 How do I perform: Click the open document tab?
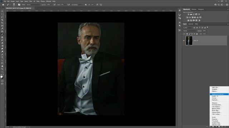19,8
